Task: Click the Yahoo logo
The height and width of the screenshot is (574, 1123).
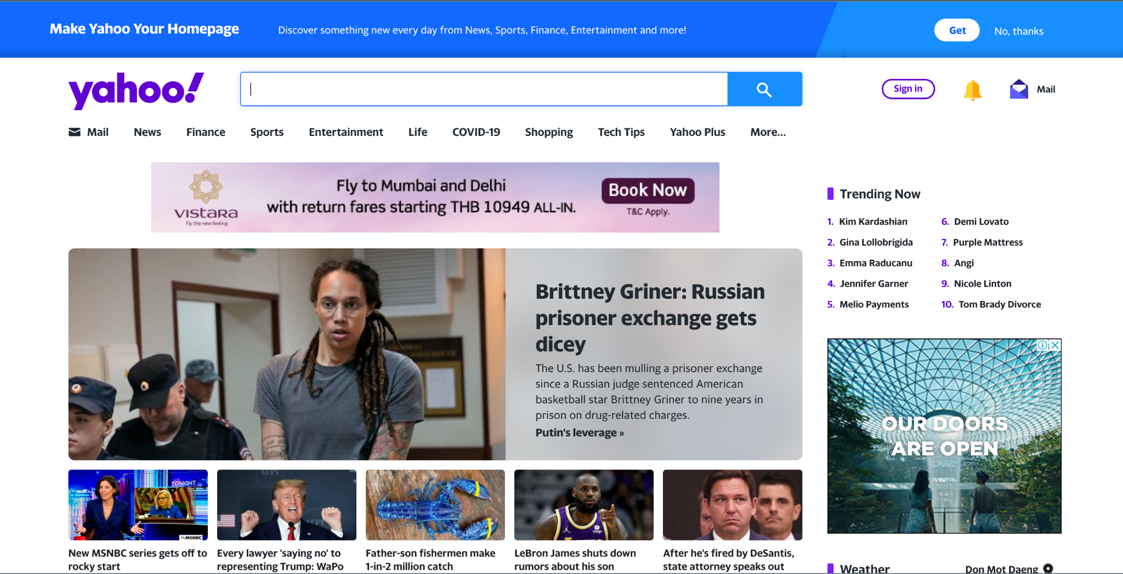Action: pyautogui.click(x=136, y=90)
